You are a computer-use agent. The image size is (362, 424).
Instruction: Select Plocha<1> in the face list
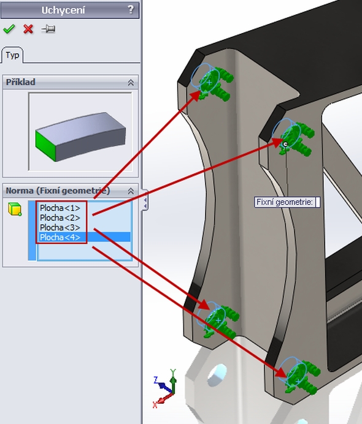[x=60, y=208]
